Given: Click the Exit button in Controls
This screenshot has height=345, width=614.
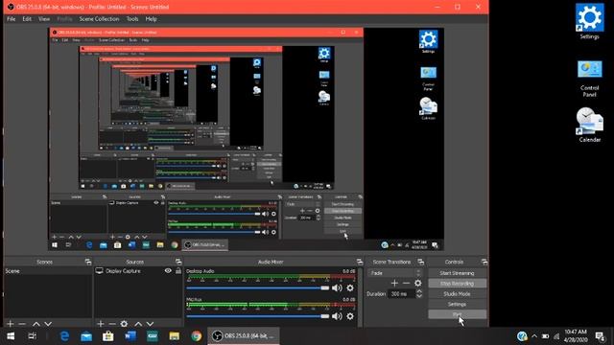Looking at the screenshot, I should pos(457,314).
